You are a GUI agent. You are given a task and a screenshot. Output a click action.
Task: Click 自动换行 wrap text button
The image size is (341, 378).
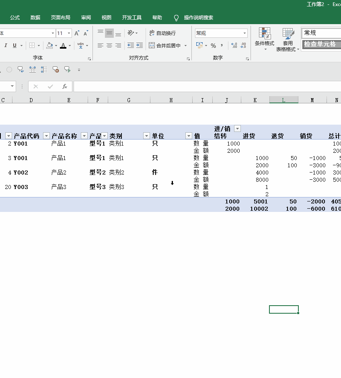click(162, 33)
